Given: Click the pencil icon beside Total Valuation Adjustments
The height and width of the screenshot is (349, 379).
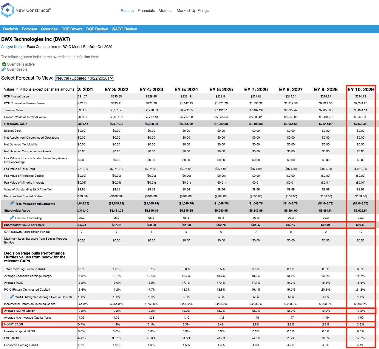Looking at the screenshot, I should (12, 203).
